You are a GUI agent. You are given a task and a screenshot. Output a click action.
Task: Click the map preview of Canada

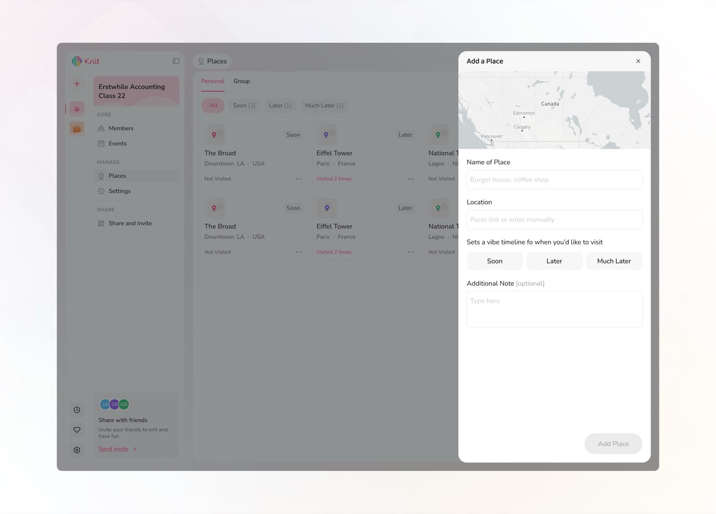554,110
